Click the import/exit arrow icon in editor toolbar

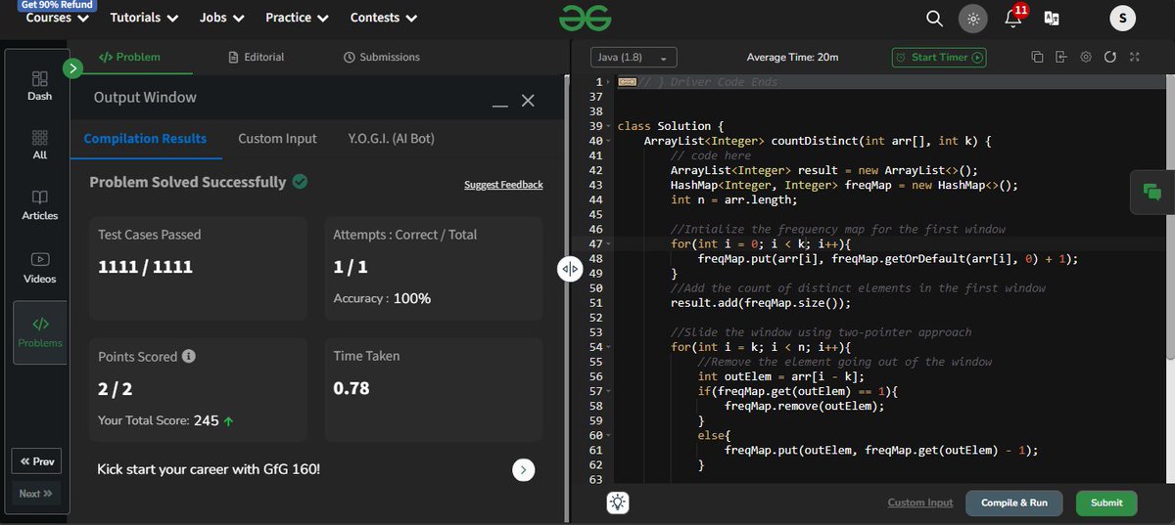coord(1061,57)
